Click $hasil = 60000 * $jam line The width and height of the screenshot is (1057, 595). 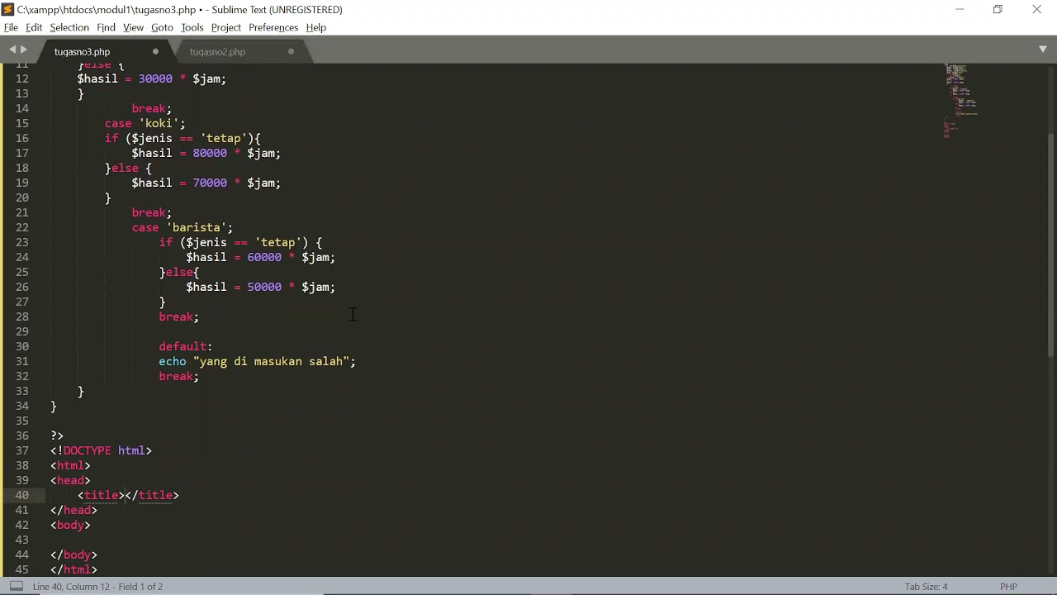pos(260,257)
